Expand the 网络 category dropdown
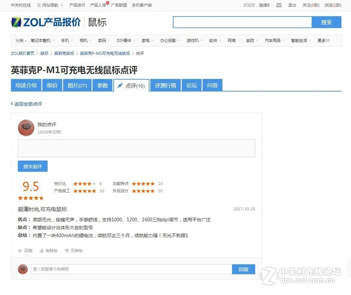 tap(233, 40)
